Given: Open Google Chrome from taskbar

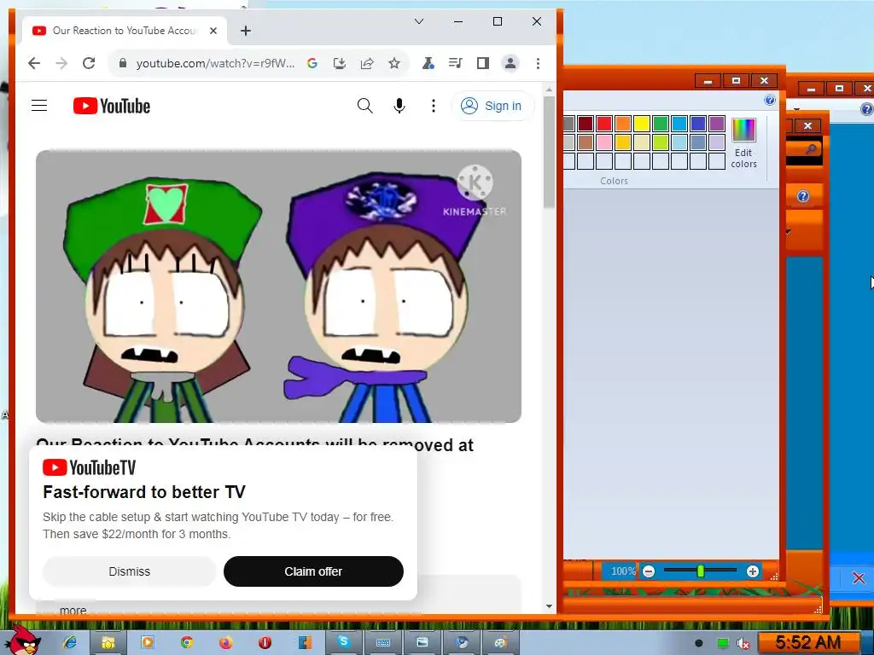Looking at the screenshot, I should [187, 643].
